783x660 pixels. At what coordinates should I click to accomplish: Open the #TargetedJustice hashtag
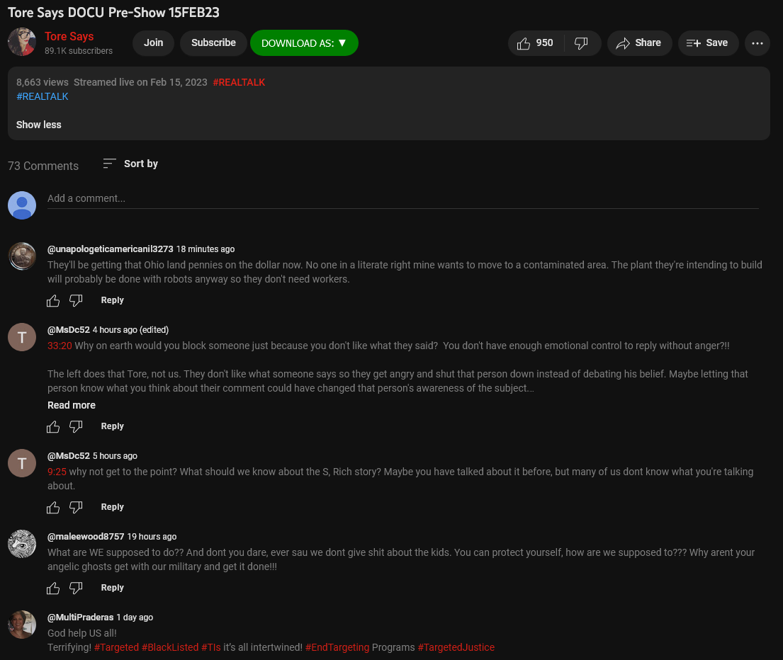pos(456,647)
